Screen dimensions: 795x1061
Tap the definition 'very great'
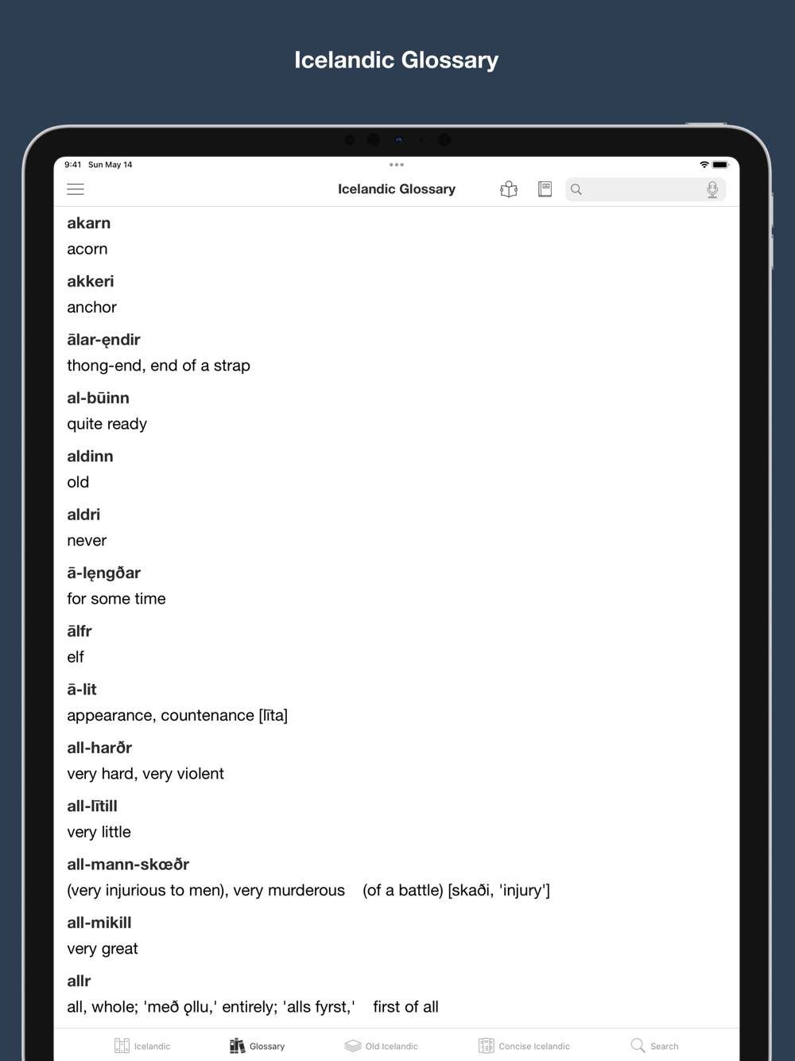(x=103, y=949)
